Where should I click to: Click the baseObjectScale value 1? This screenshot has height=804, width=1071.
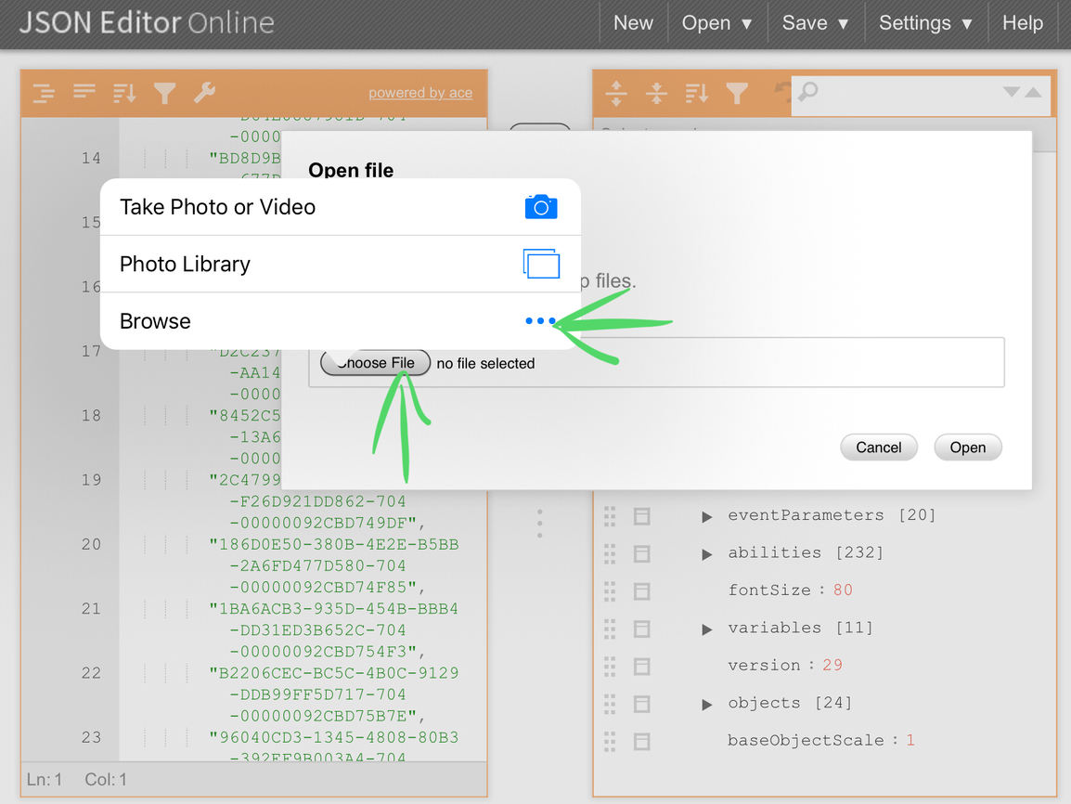click(x=910, y=741)
